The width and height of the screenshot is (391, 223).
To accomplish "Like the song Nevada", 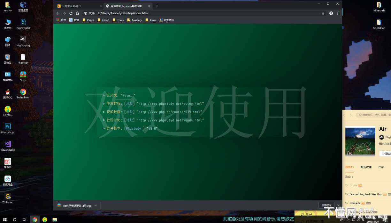I will point(347,203).
